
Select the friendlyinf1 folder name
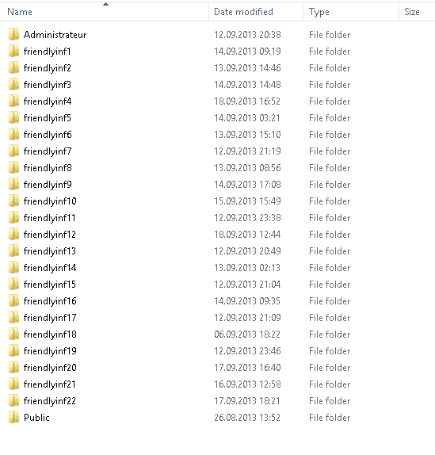pyautogui.click(x=48, y=52)
